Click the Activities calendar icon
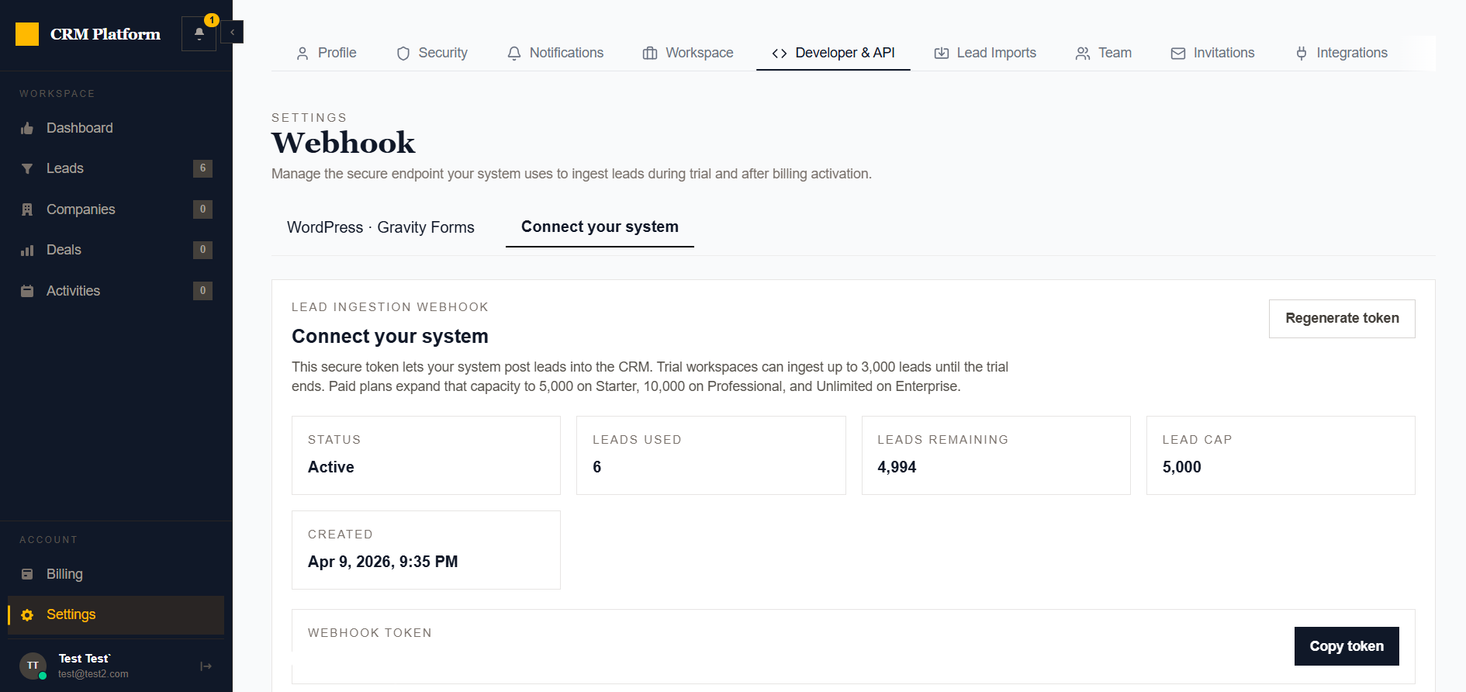 pyautogui.click(x=27, y=291)
